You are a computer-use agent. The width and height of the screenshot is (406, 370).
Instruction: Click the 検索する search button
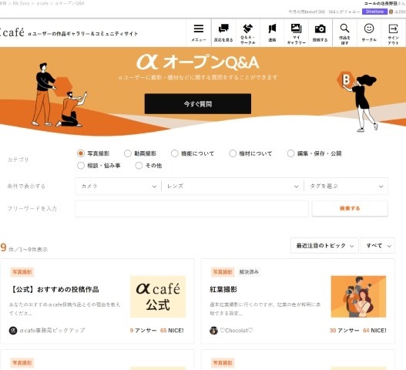350,208
